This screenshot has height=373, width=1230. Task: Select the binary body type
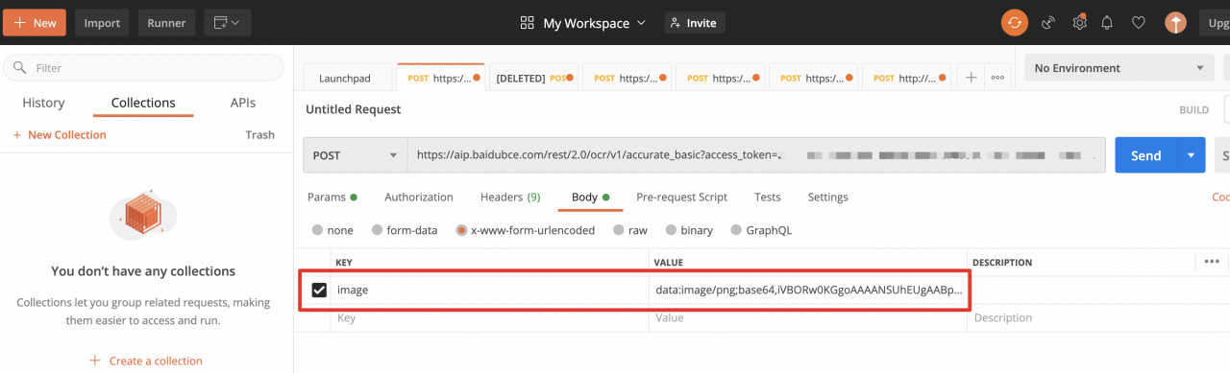tap(690, 230)
